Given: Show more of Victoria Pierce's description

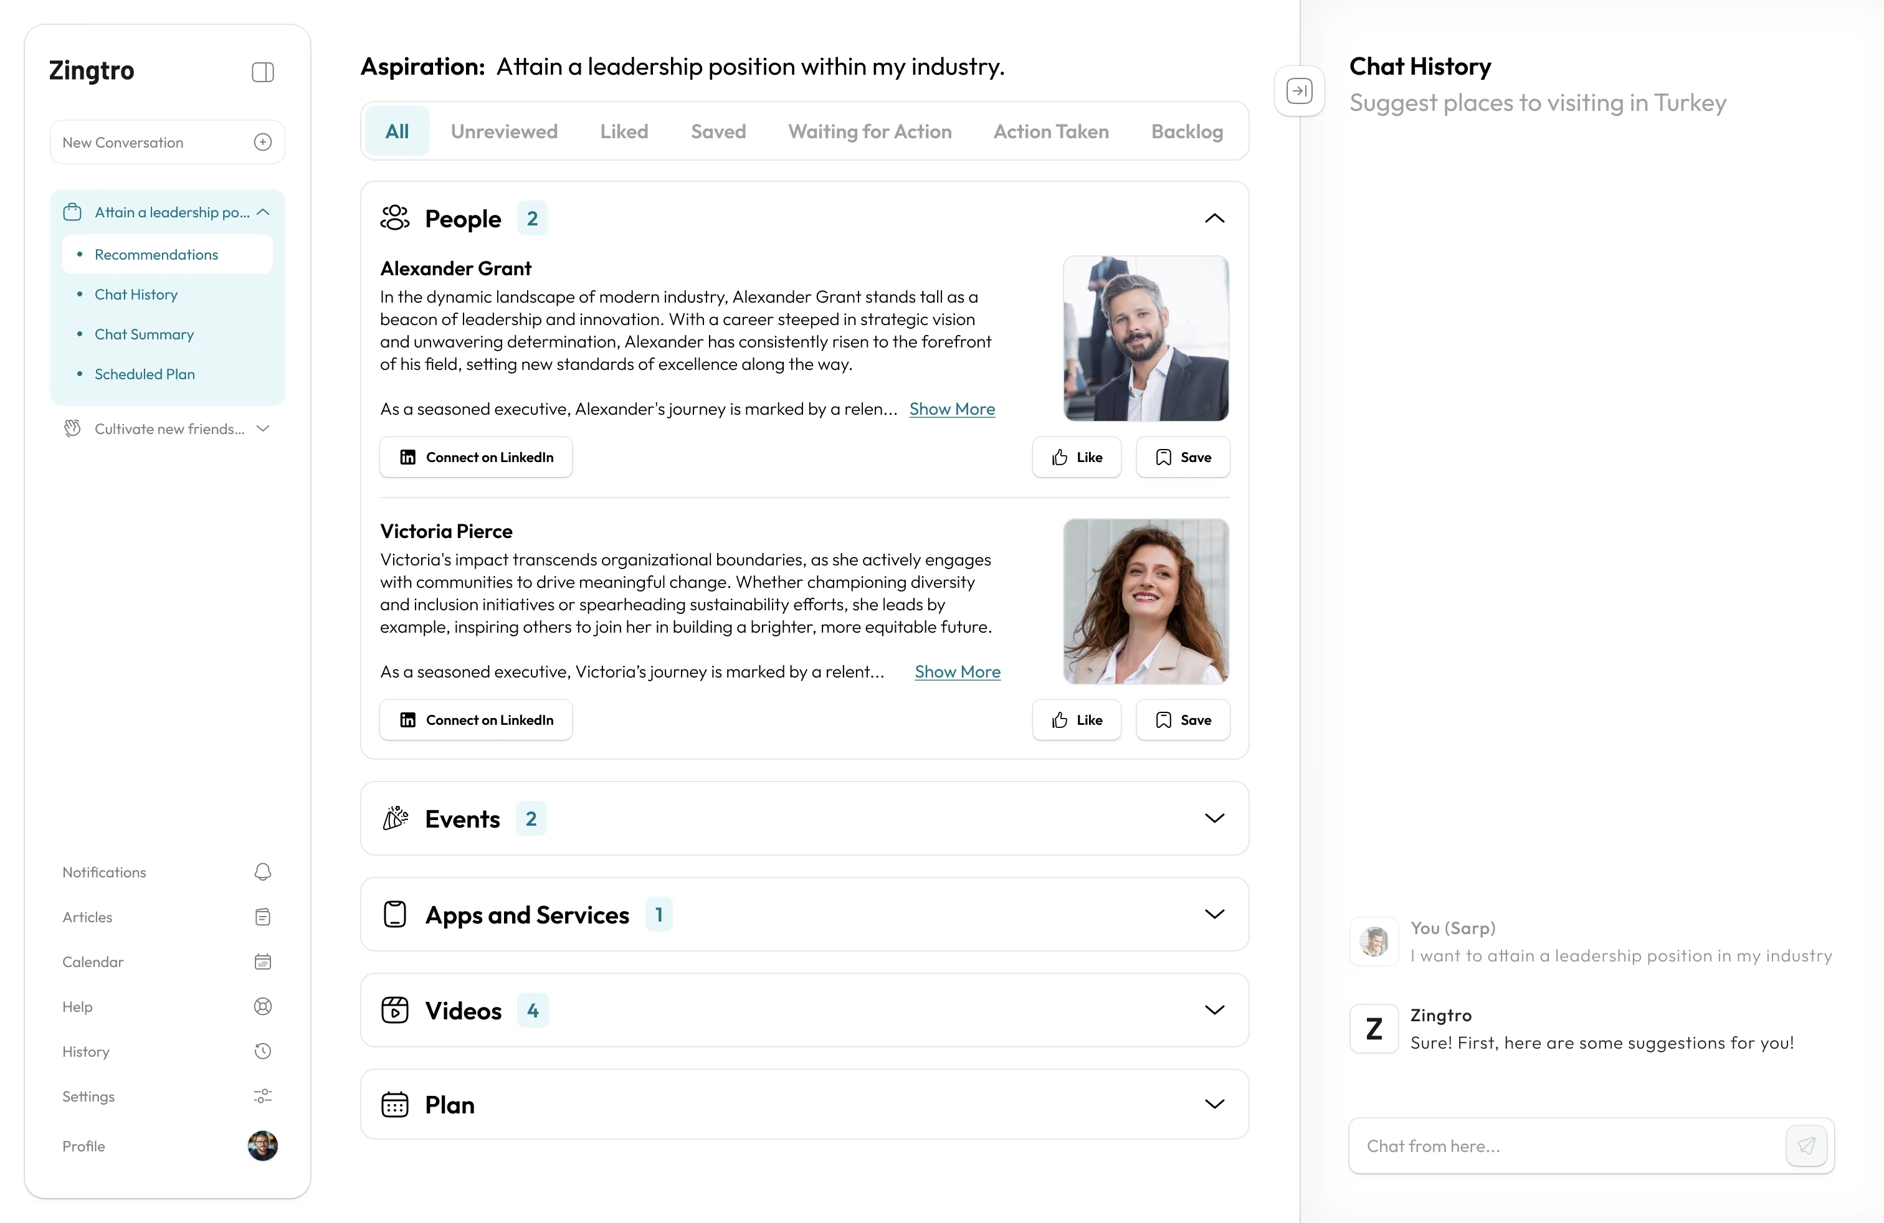Looking at the screenshot, I should tap(957, 672).
